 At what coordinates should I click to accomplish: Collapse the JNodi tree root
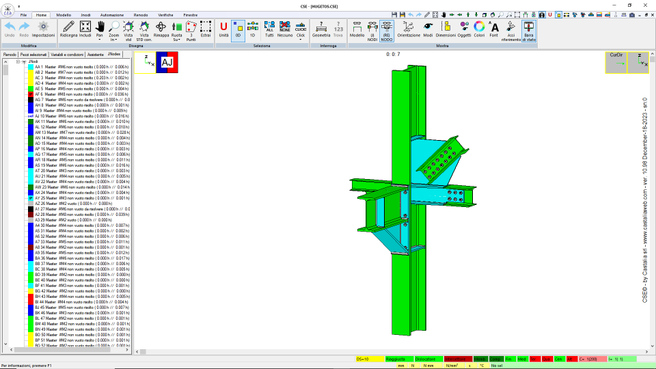tap(18, 61)
